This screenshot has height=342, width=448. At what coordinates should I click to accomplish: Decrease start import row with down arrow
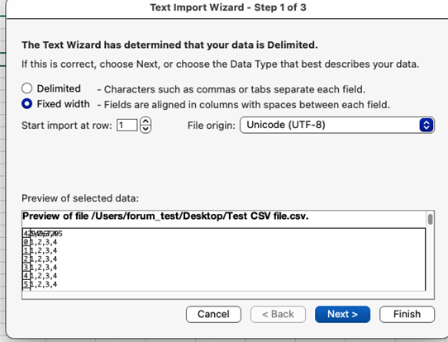145,129
